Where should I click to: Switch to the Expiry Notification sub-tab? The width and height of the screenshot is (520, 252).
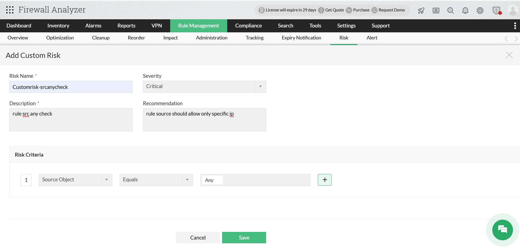(x=301, y=38)
